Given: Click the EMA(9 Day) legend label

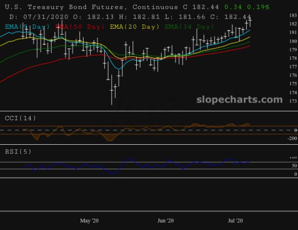Looking at the screenshot, I should click(x=27, y=27).
